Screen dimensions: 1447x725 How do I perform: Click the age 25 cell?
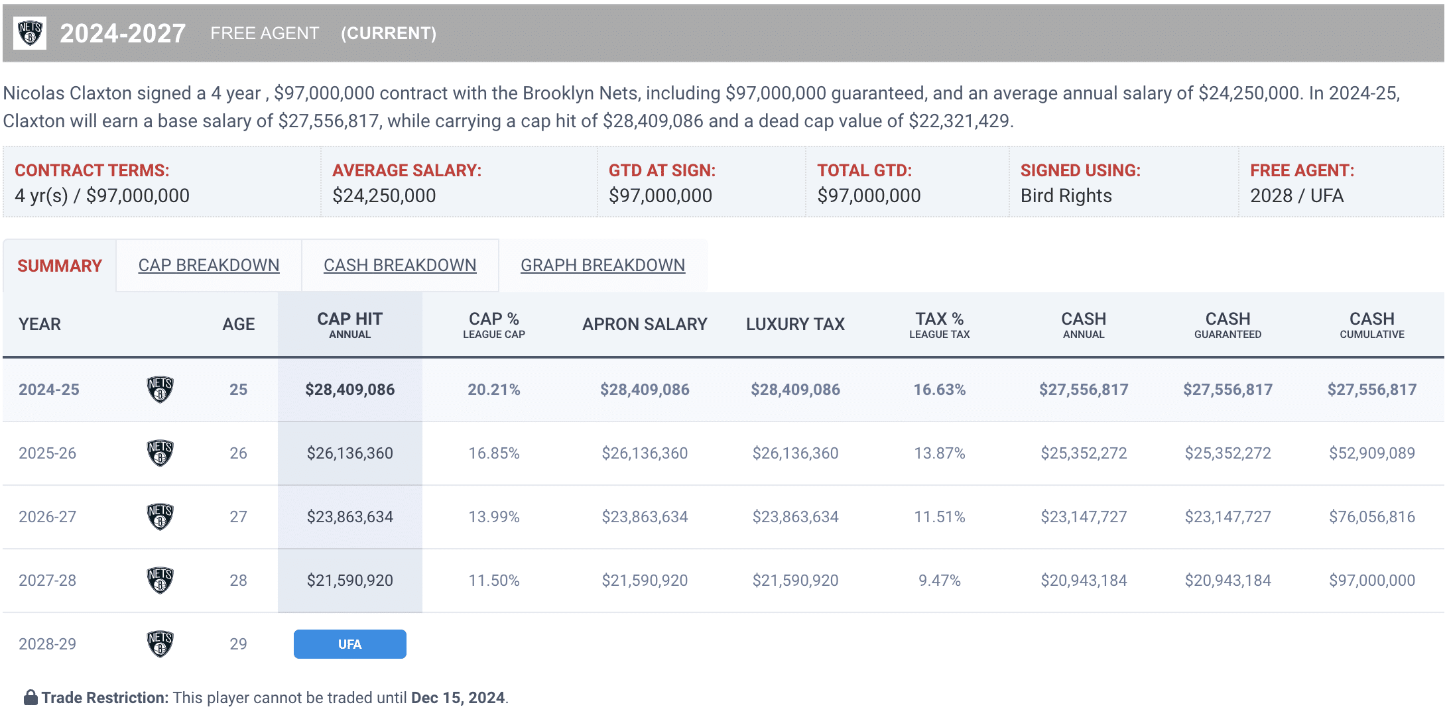(x=239, y=390)
